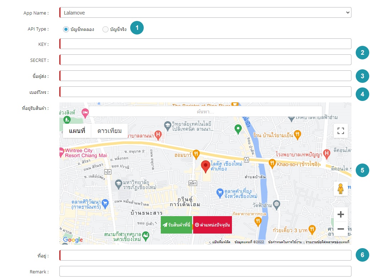Open แป้นพิมพ์ลัด keyboard shortcuts link
Image resolution: width=392 pixels, height=278 pixels.
[221, 242]
